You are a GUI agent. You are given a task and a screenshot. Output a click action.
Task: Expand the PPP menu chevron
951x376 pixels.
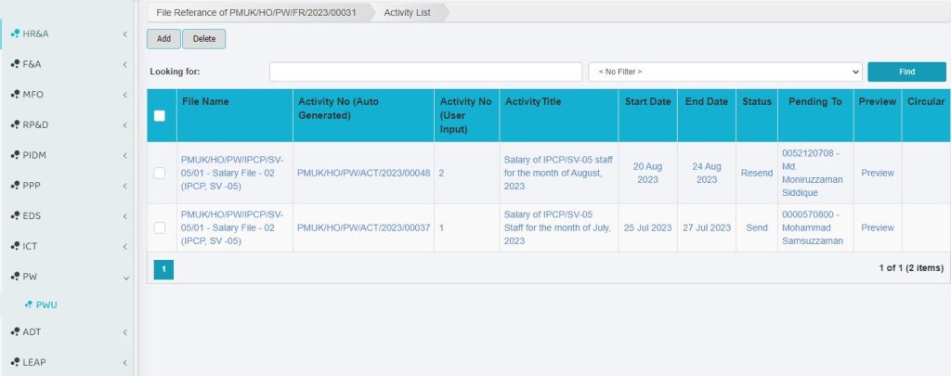124,186
